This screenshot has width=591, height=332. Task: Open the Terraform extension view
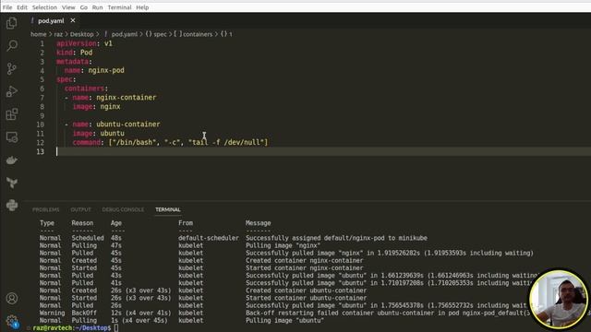coord(12,183)
